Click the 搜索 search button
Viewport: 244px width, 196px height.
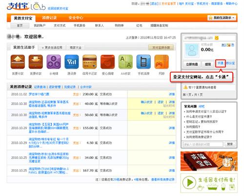(x=230, y=144)
